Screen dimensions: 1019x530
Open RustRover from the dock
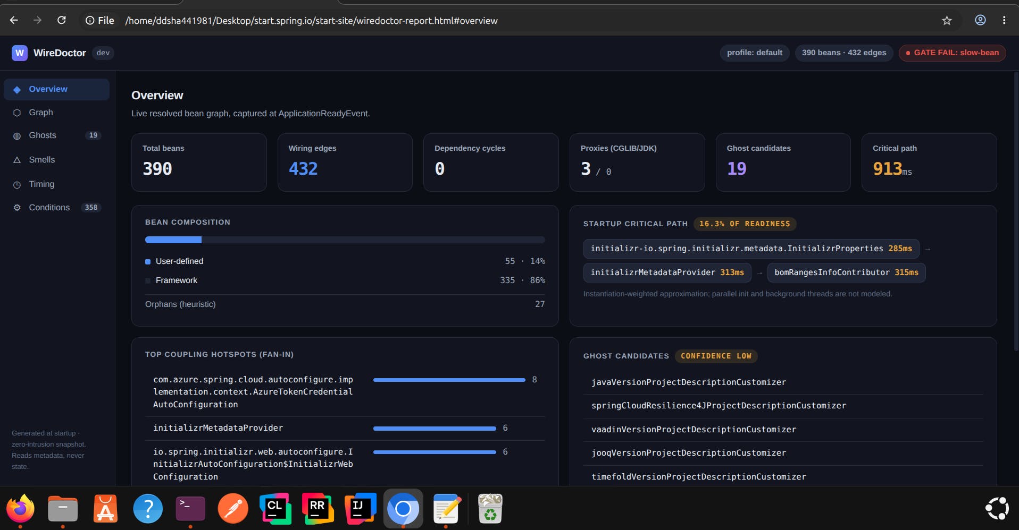pos(318,509)
